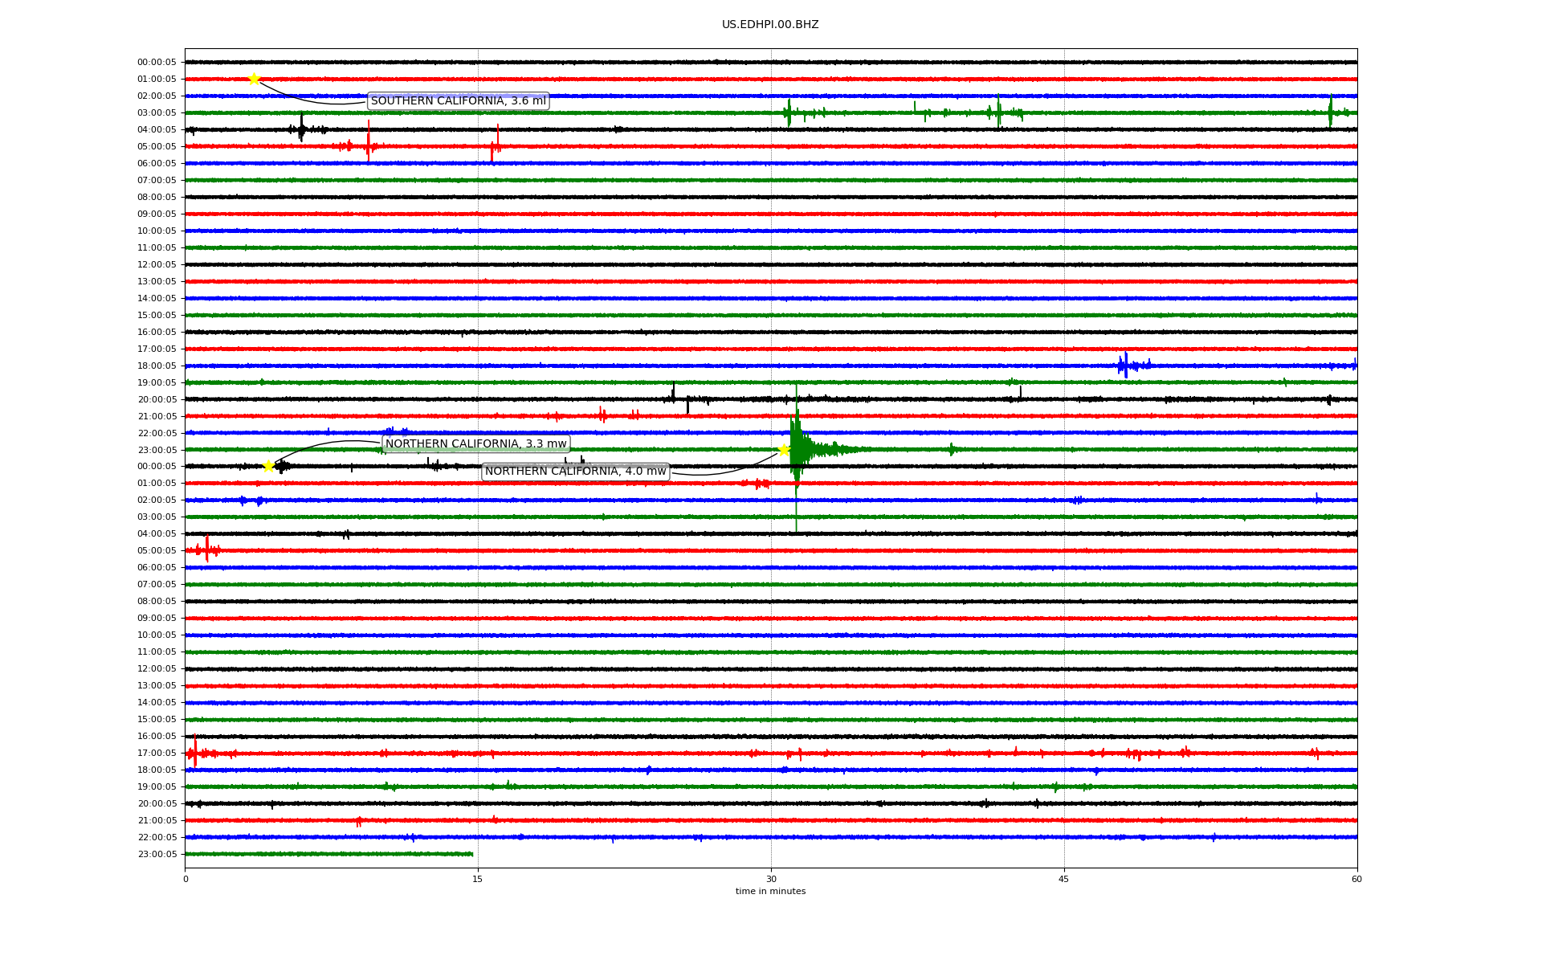Screen dimensions: 1542x964
Task: Click the 0 tick label on x-axis
Action: point(186,879)
